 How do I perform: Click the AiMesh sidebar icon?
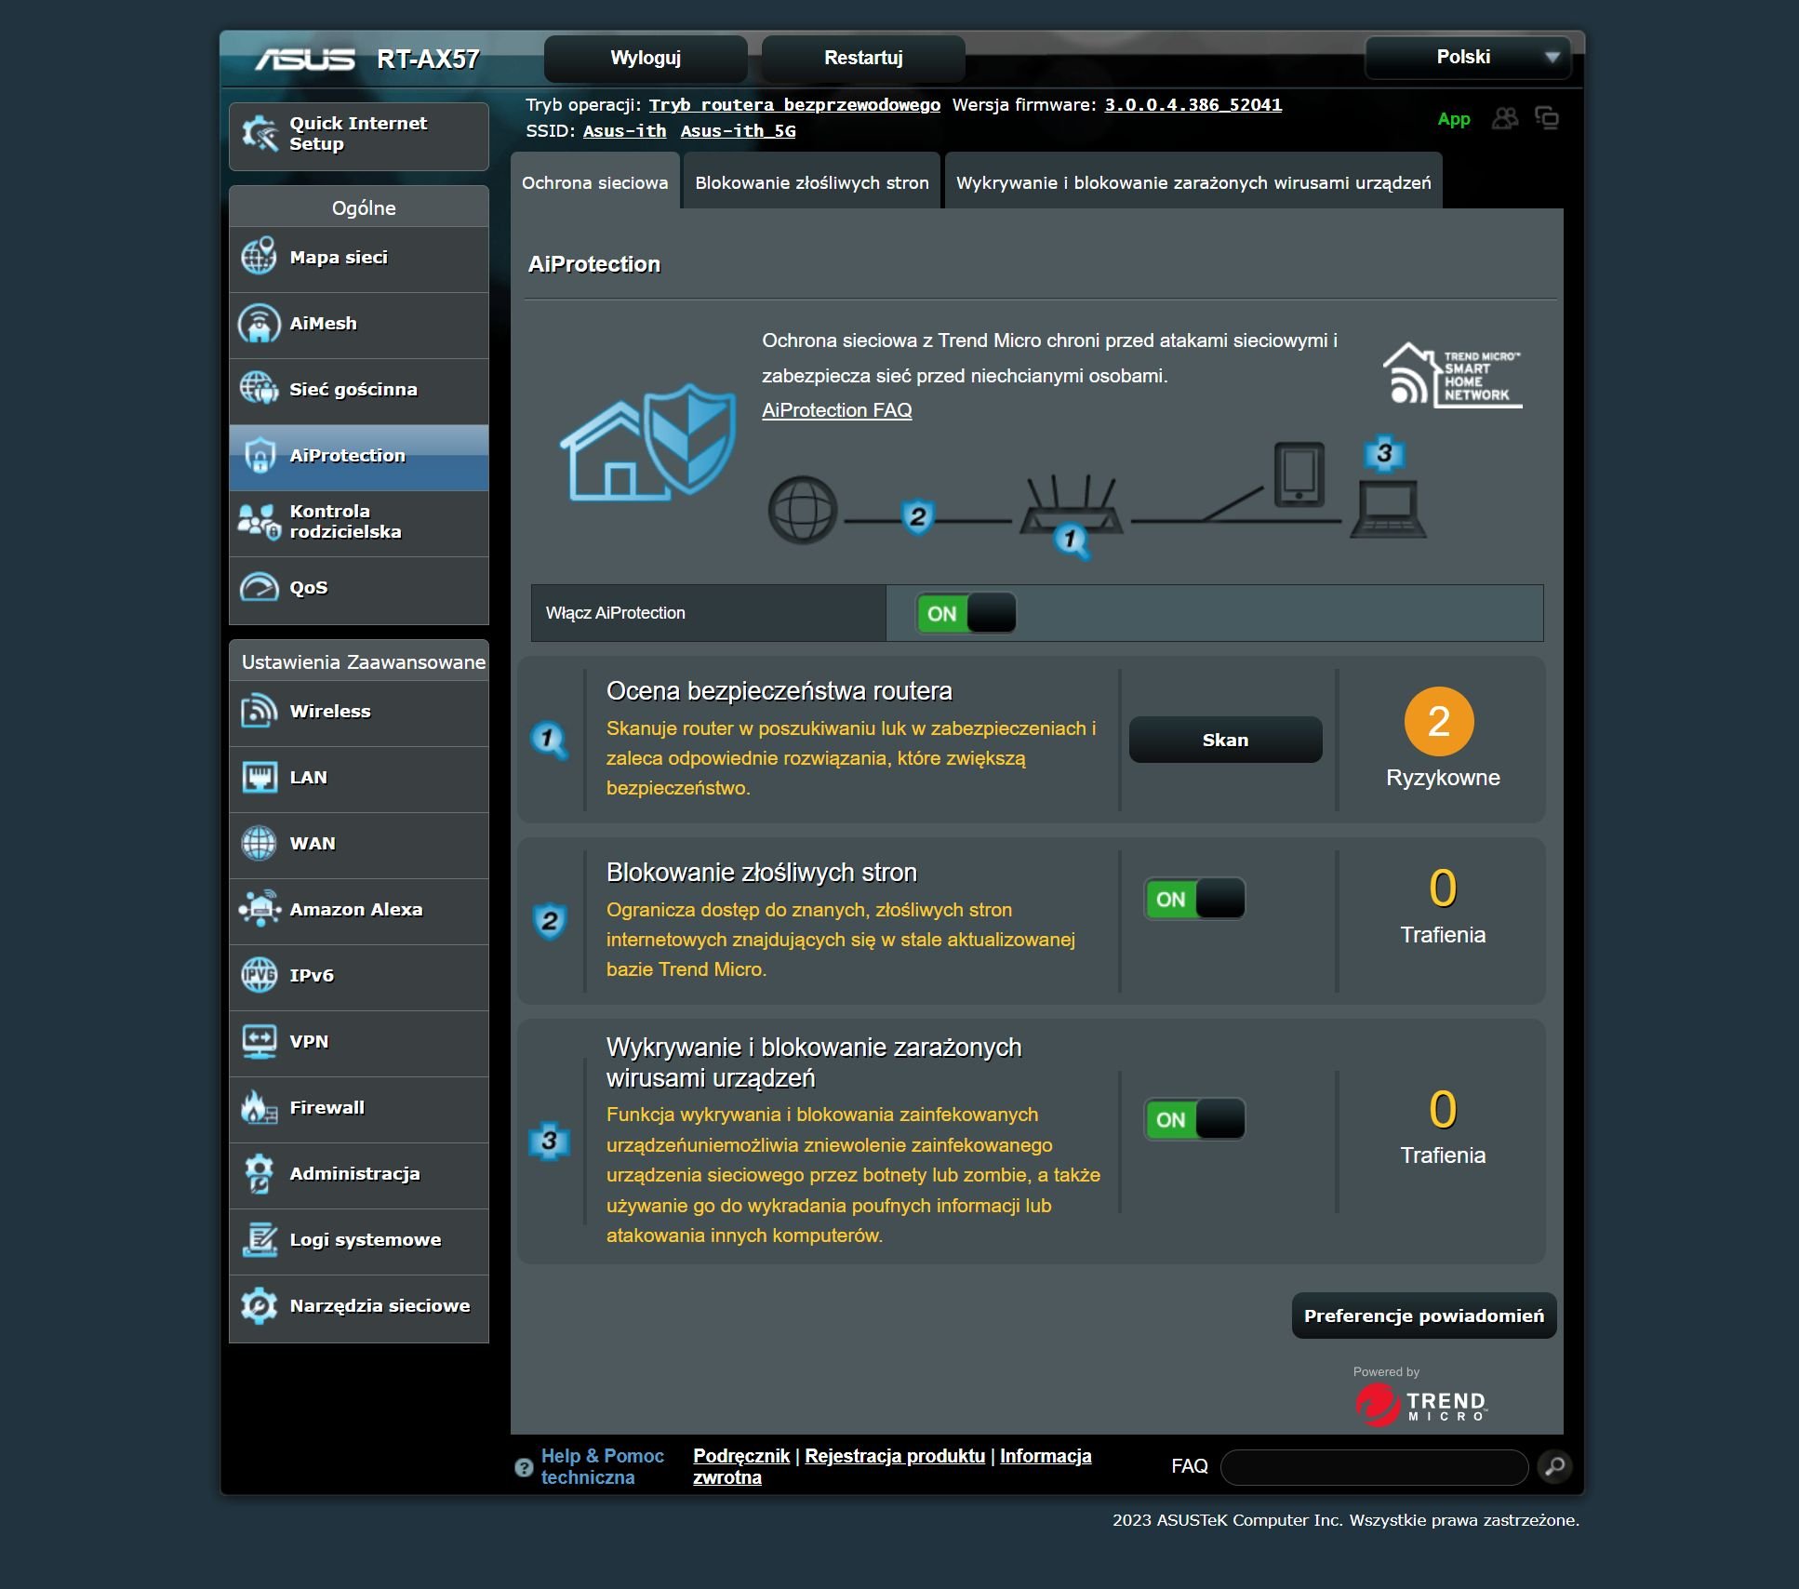[x=259, y=323]
